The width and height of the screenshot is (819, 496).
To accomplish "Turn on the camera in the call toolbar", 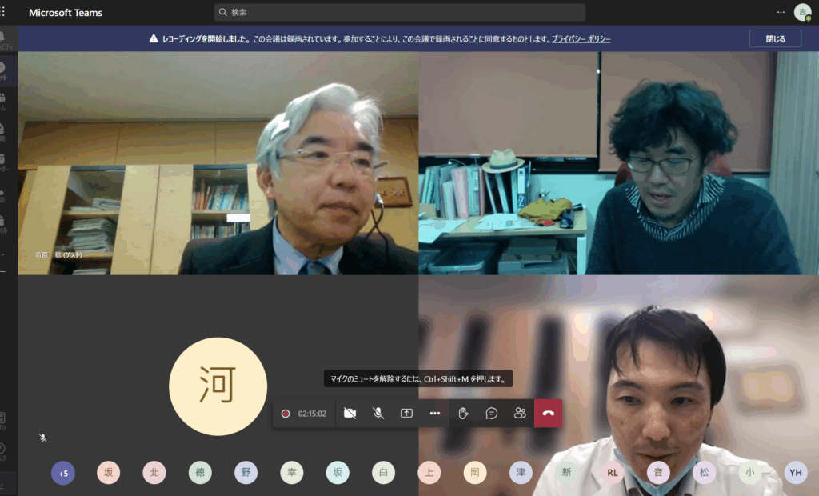I will click(350, 414).
